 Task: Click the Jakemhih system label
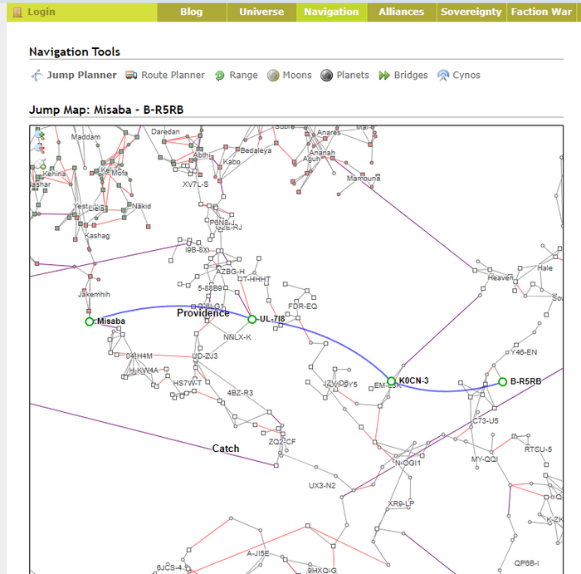point(94,294)
